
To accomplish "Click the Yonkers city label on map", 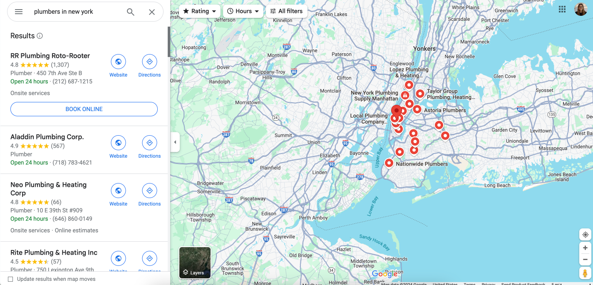I will click(x=424, y=49).
